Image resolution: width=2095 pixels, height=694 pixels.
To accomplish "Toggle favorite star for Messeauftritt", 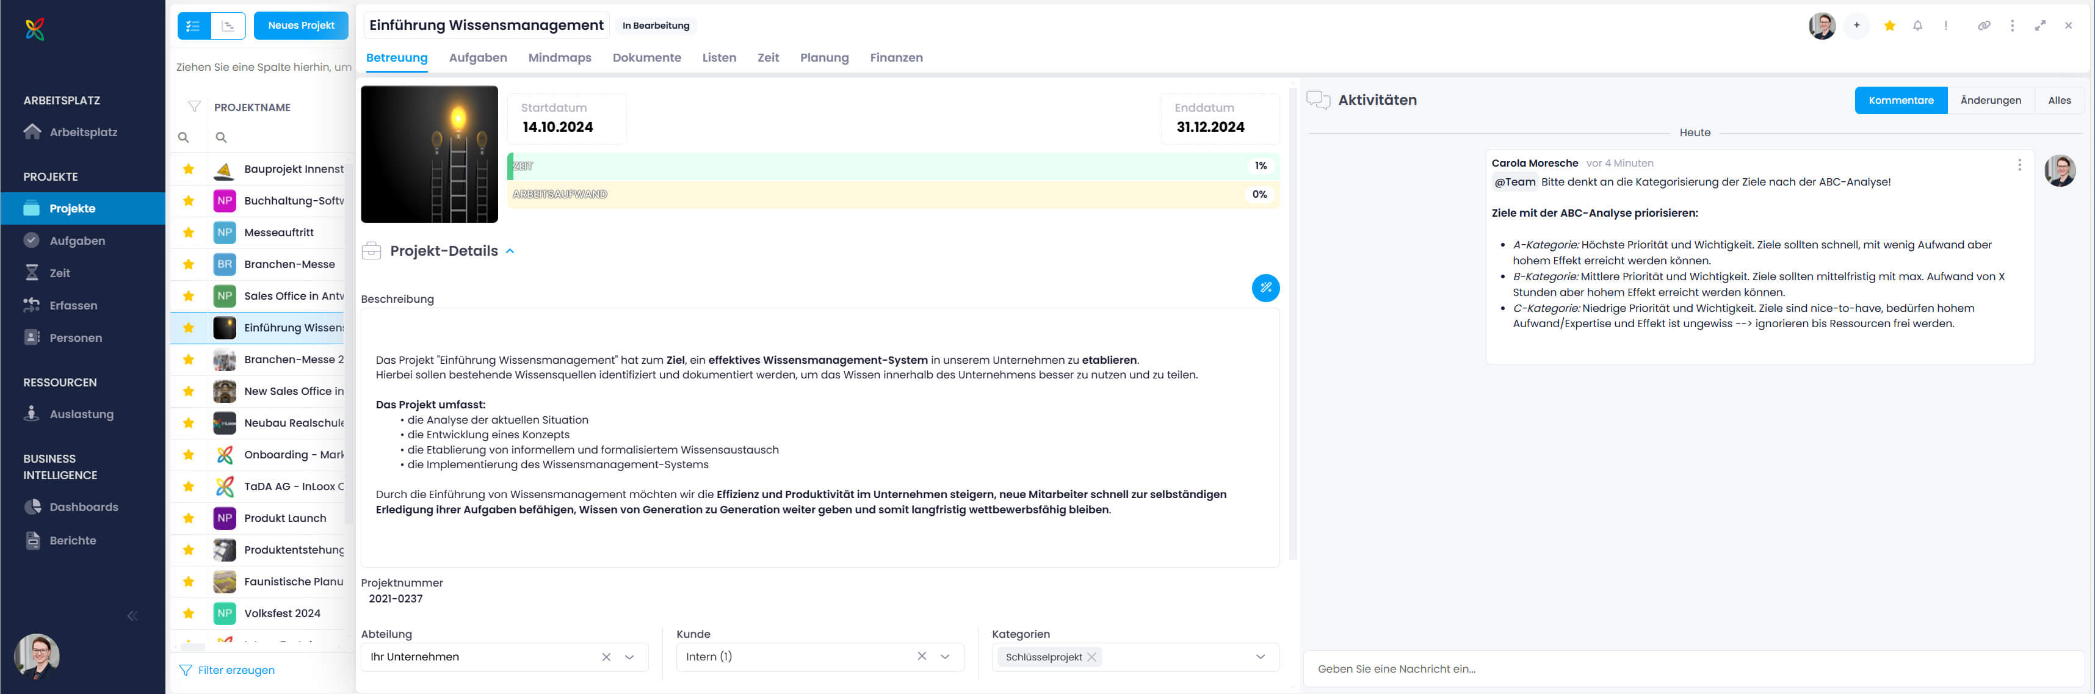I will [x=189, y=233].
